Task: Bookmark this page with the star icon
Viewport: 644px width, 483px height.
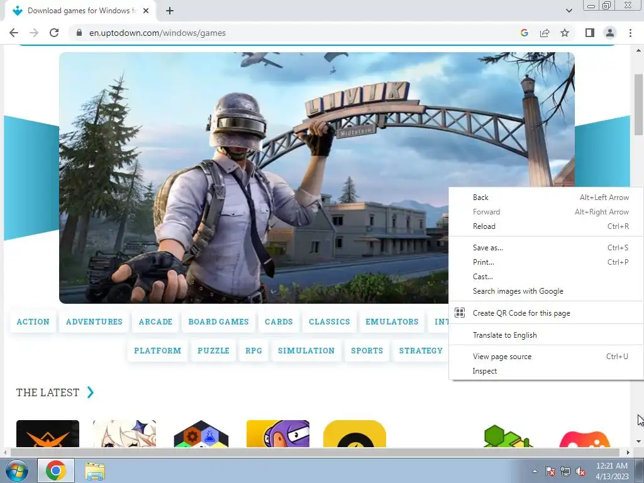Action: click(565, 33)
